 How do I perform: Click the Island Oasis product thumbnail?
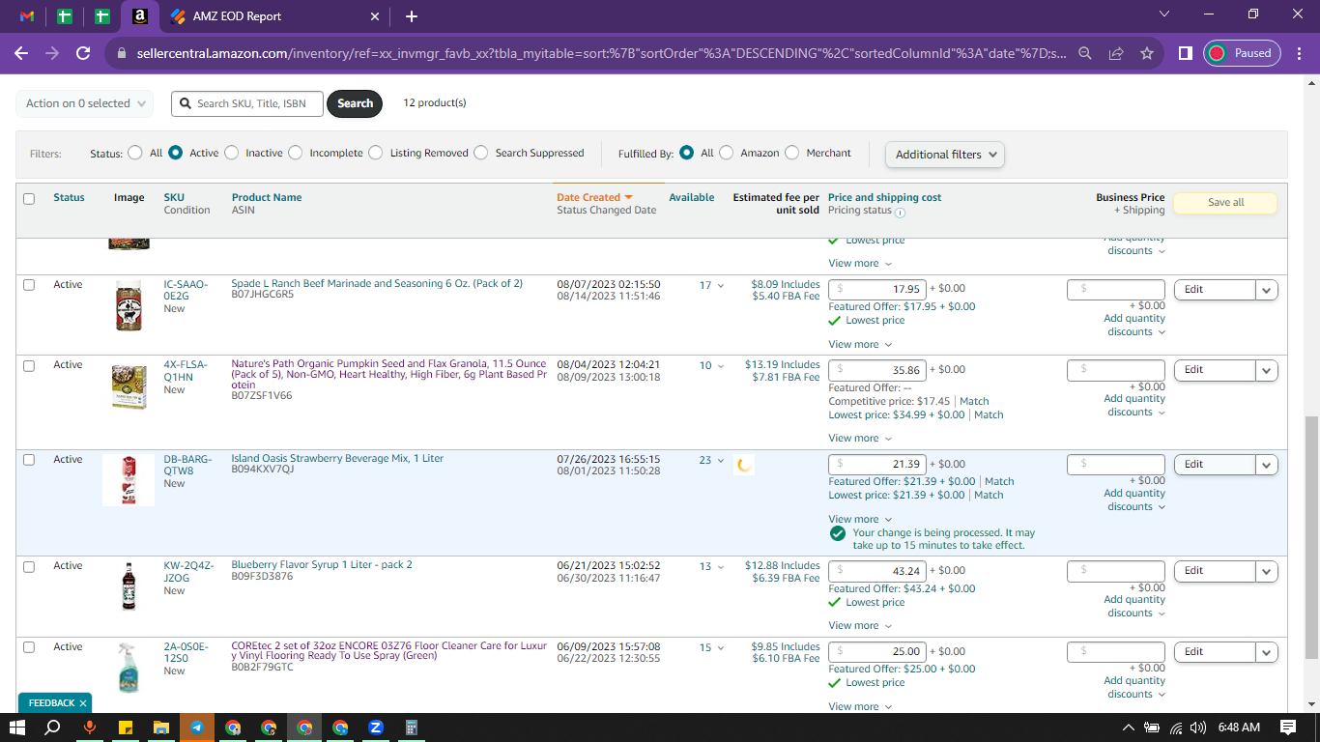[x=129, y=480]
